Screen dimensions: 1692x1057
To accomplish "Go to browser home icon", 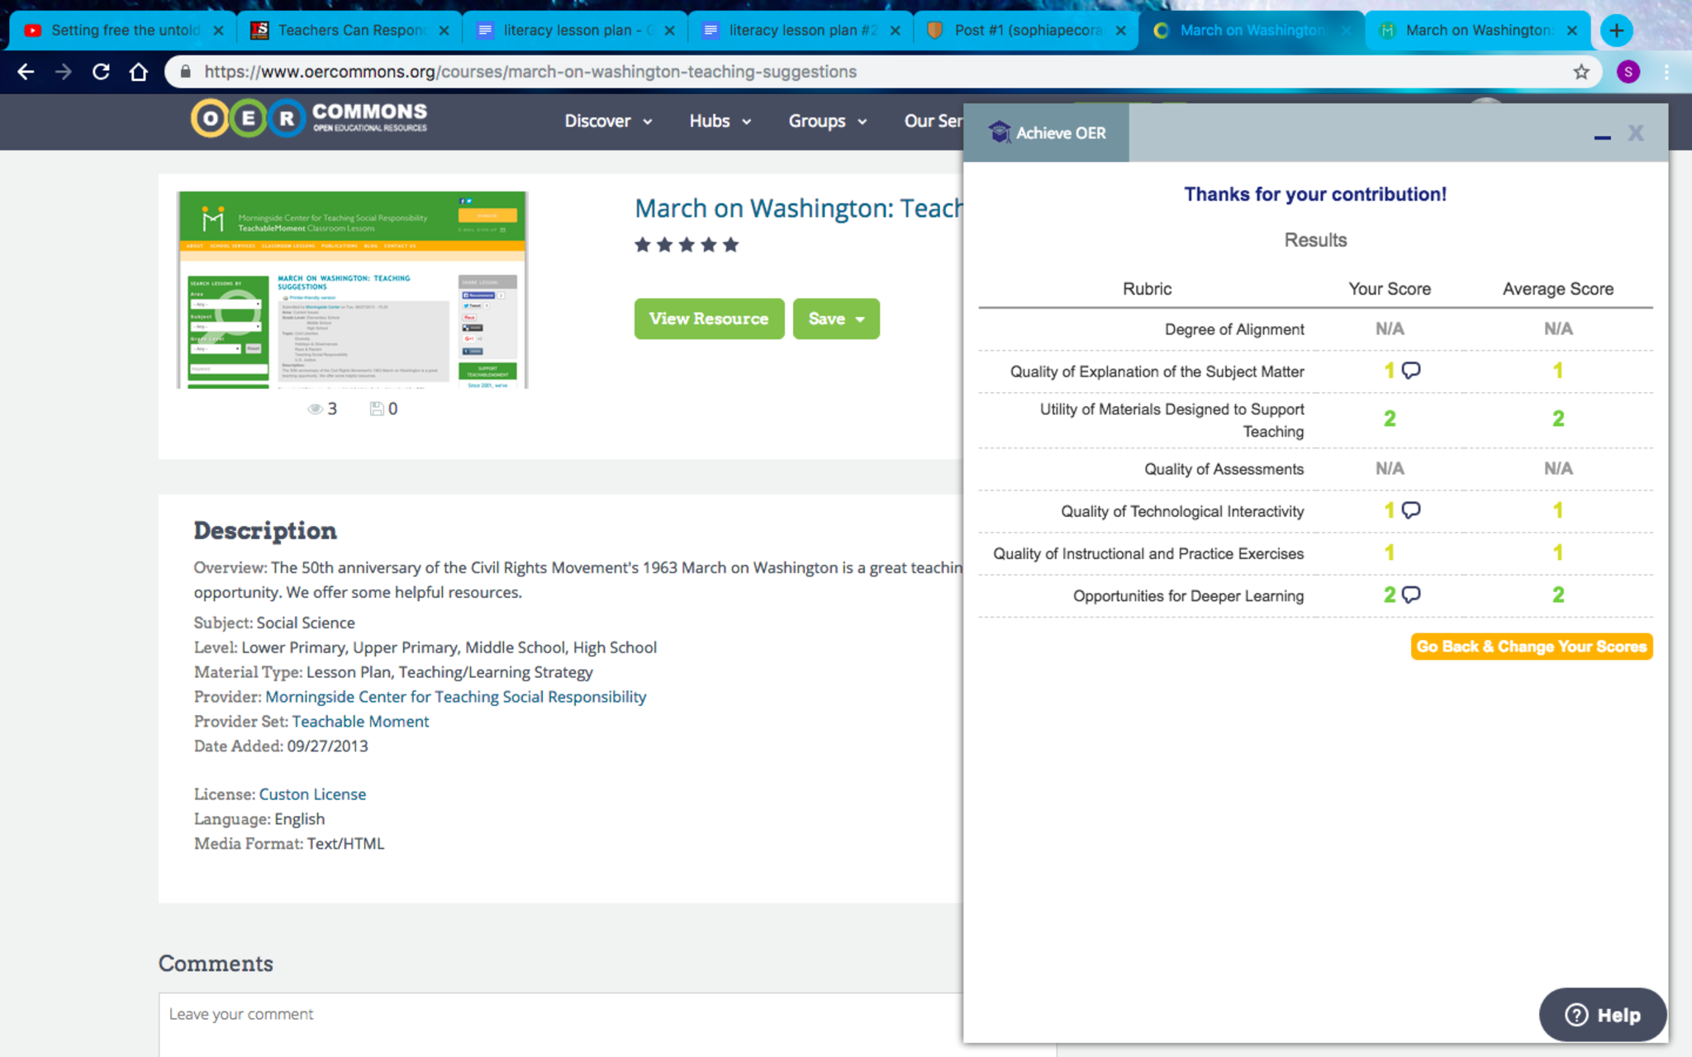I will point(139,72).
